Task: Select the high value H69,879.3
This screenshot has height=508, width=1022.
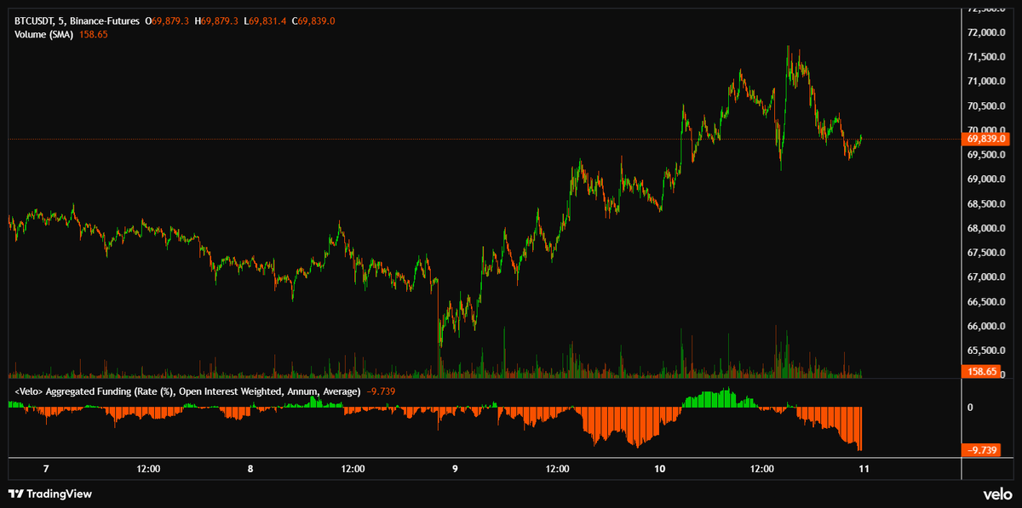Action: tap(216, 20)
